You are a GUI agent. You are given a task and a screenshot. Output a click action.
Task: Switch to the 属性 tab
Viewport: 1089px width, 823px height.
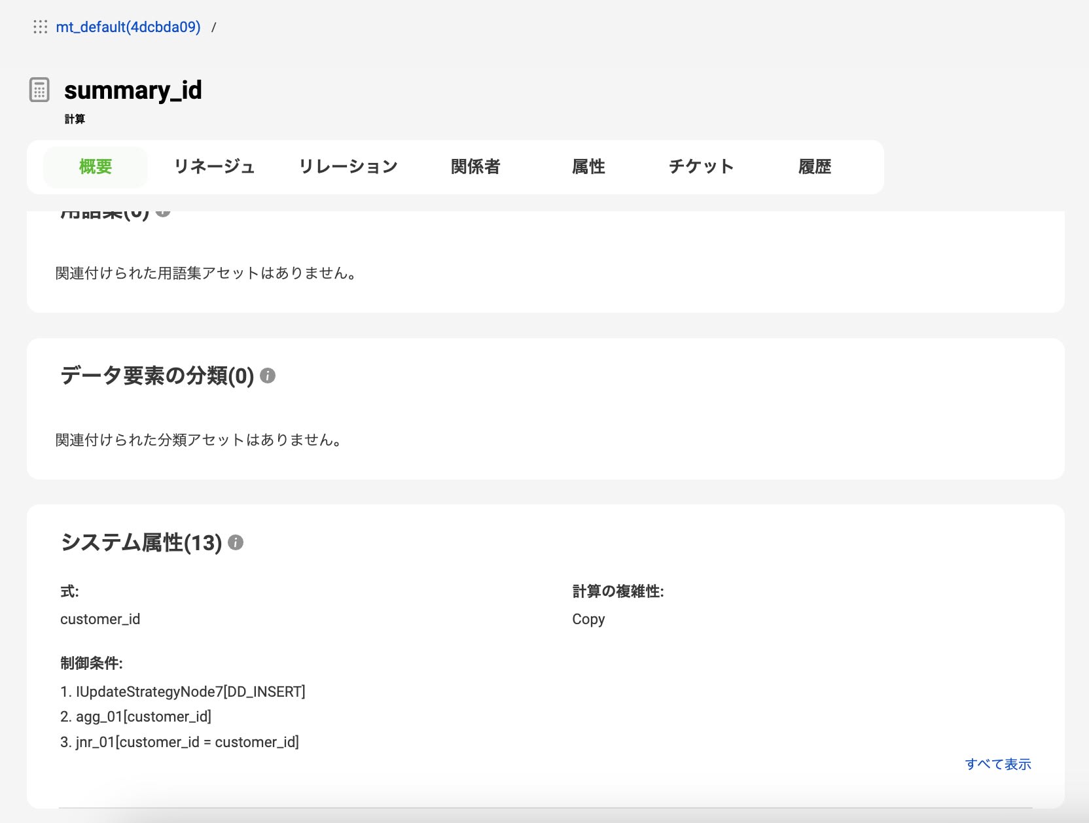(x=588, y=167)
